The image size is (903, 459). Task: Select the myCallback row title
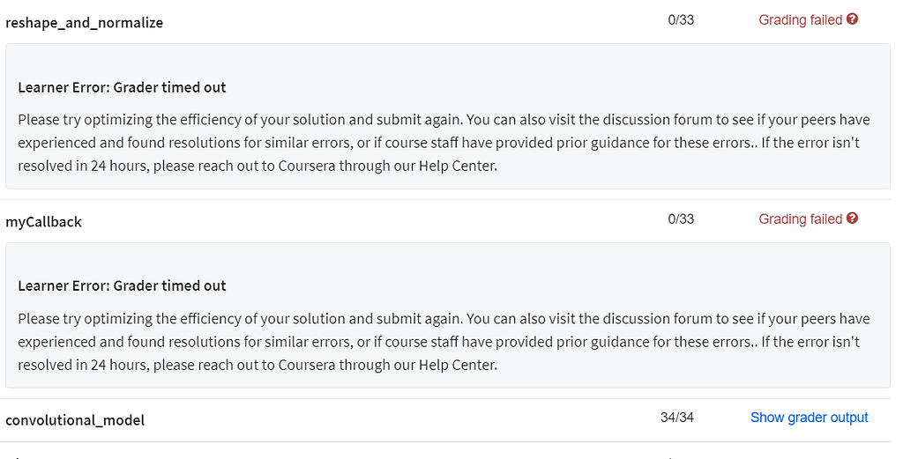tap(43, 222)
